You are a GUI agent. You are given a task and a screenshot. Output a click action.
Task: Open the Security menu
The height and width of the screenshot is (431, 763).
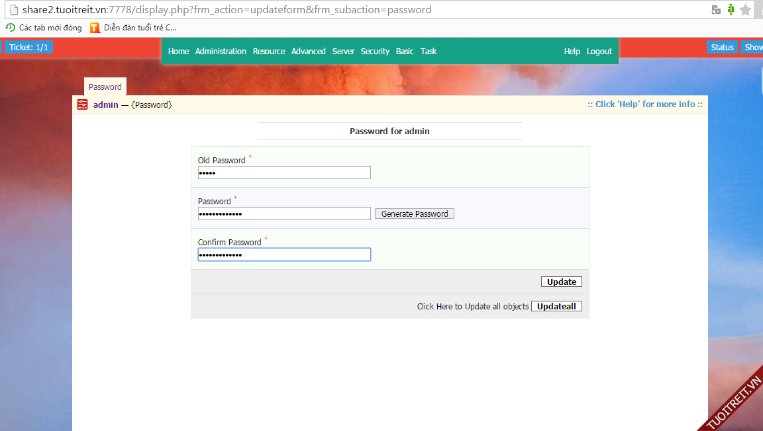pyautogui.click(x=375, y=52)
